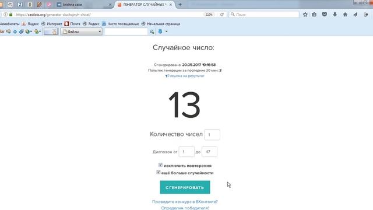This screenshot has height=210, width=373.
Task: Click the site information circle icon
Action: pyautogui.click(x=5, y=15)
